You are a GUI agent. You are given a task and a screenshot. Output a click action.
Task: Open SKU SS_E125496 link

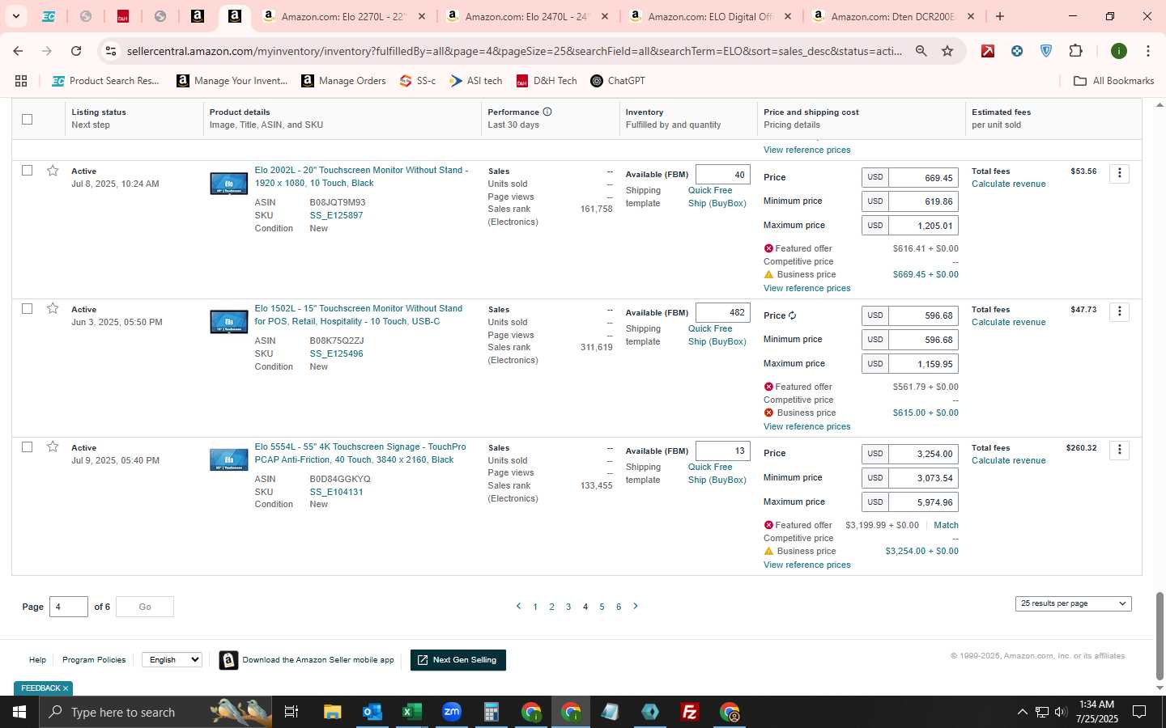[x=336, y=353]
